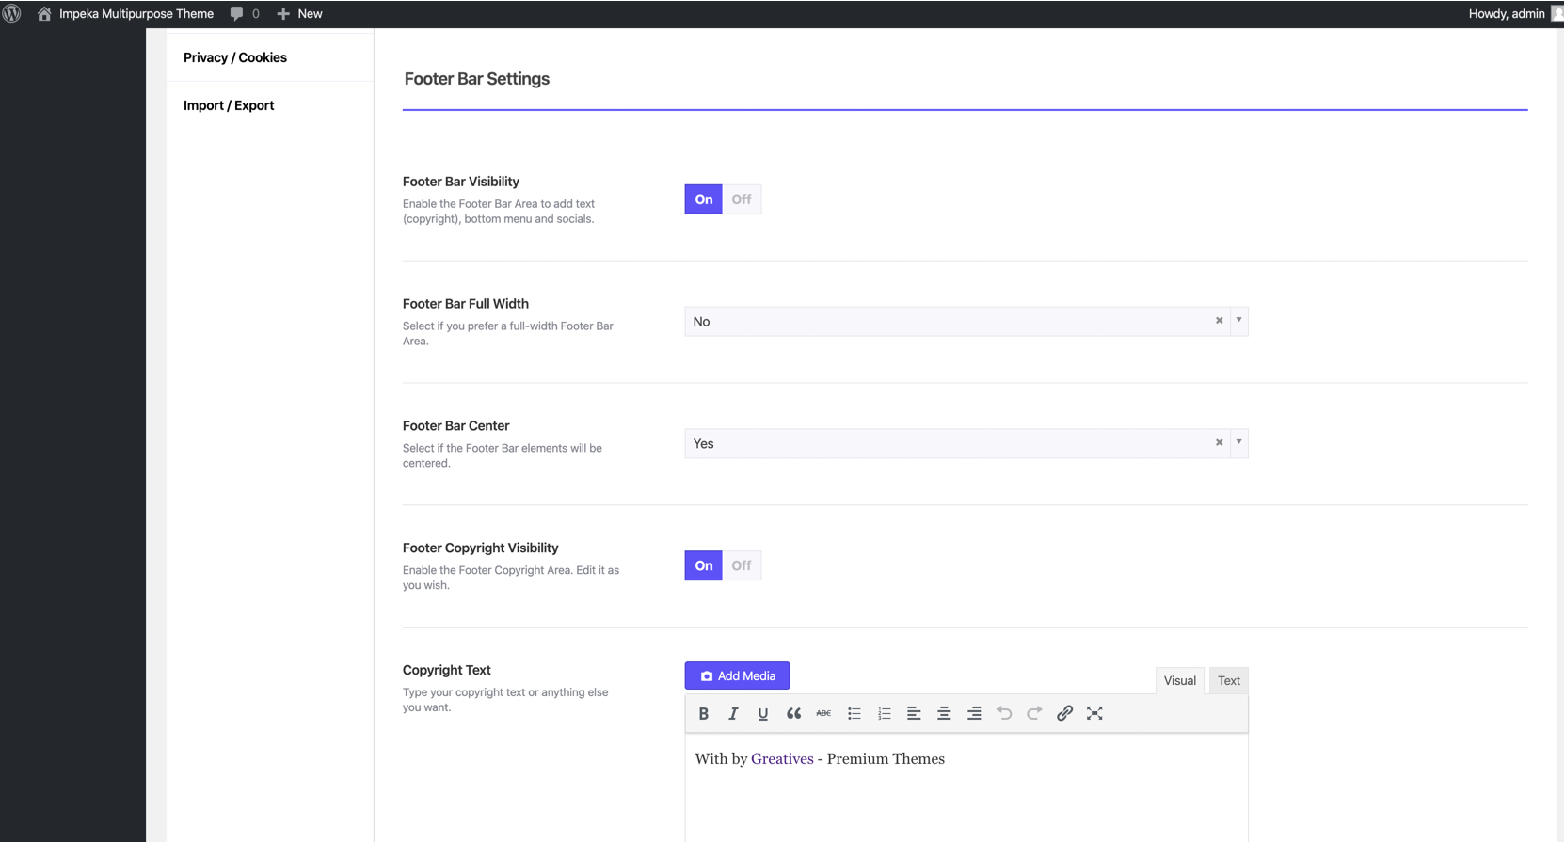
Task: Insert a blockquote with the quote icon
Action: point(793,713)
